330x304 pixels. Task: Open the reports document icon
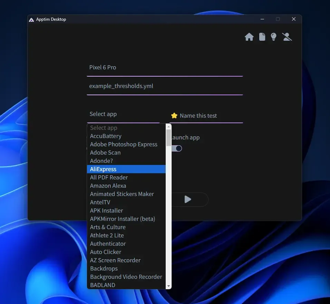point(262,37)
